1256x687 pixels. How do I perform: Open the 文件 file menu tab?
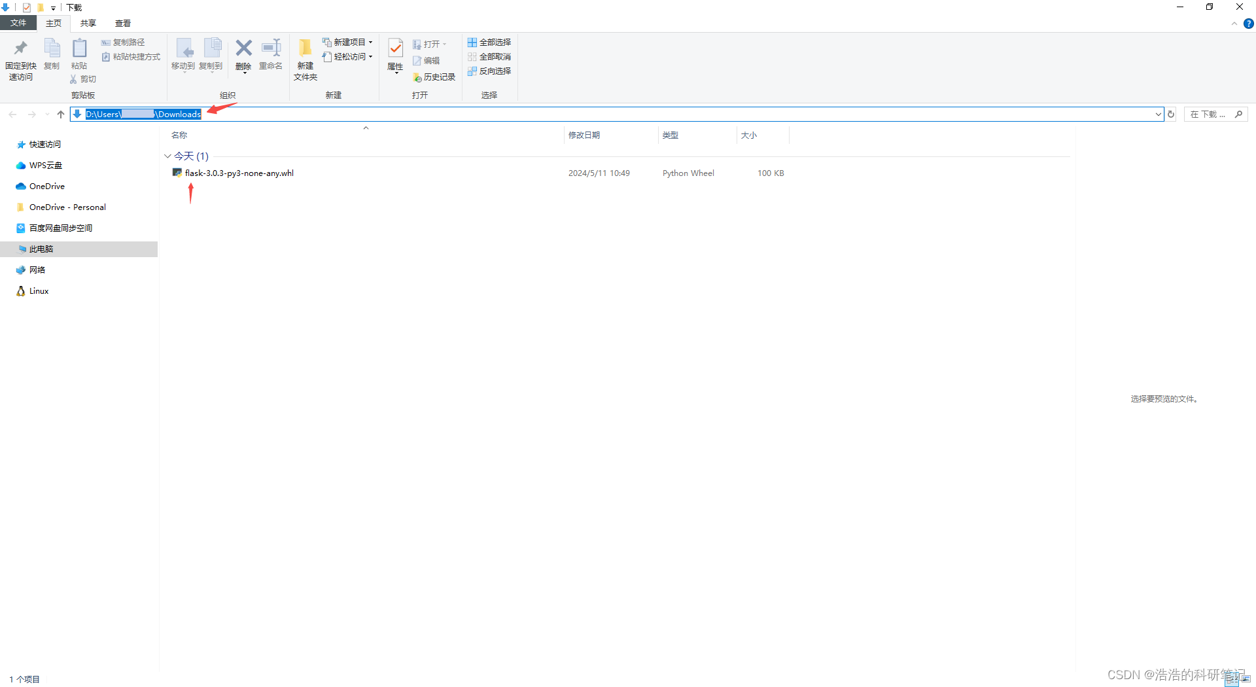coord(18,23)
